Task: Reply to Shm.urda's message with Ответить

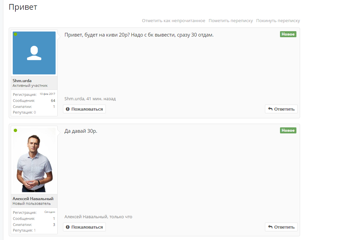Action: (x=281, y=109)
